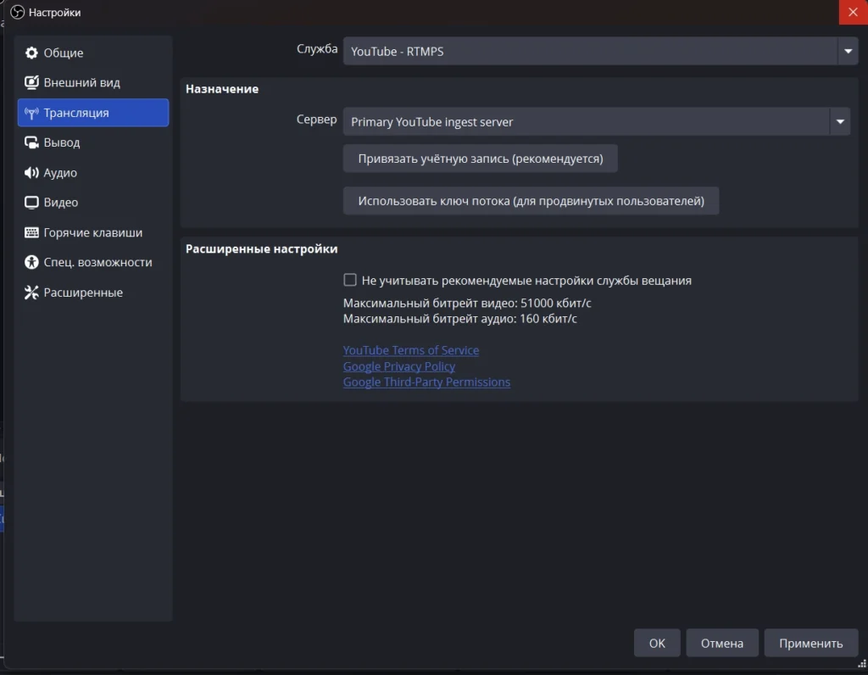Click the accessibility icon for Спец. возможности
This screenshot has width=868, height=675.
point(31,263)
